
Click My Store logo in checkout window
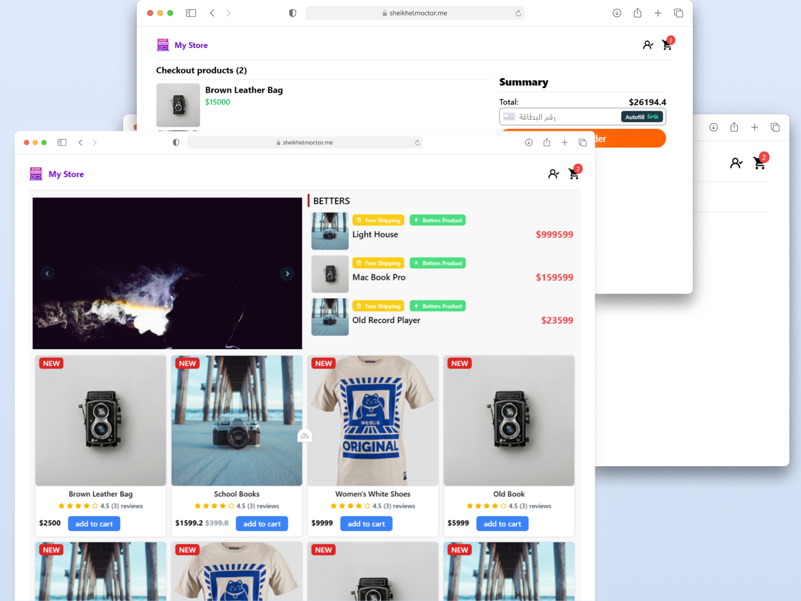pos(163,45)
